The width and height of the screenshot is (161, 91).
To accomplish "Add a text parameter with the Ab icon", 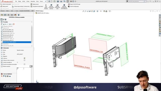I will pos(6,24).
